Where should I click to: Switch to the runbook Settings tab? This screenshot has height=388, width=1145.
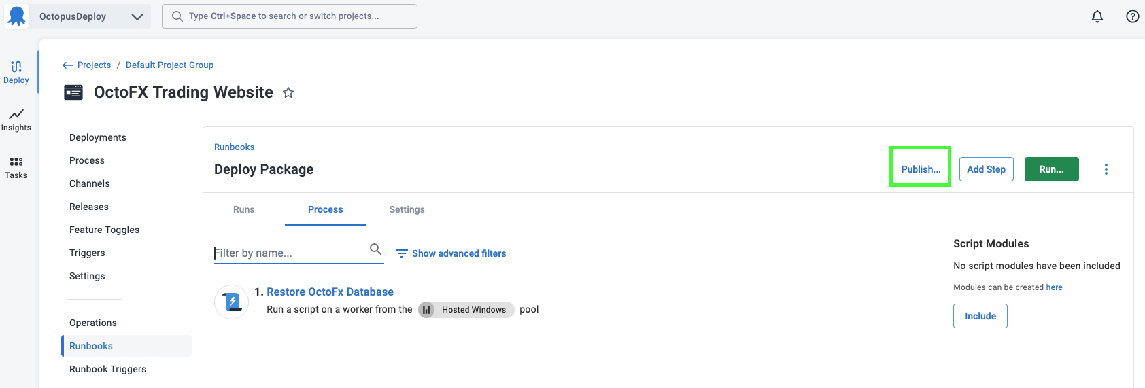(407, 209)
